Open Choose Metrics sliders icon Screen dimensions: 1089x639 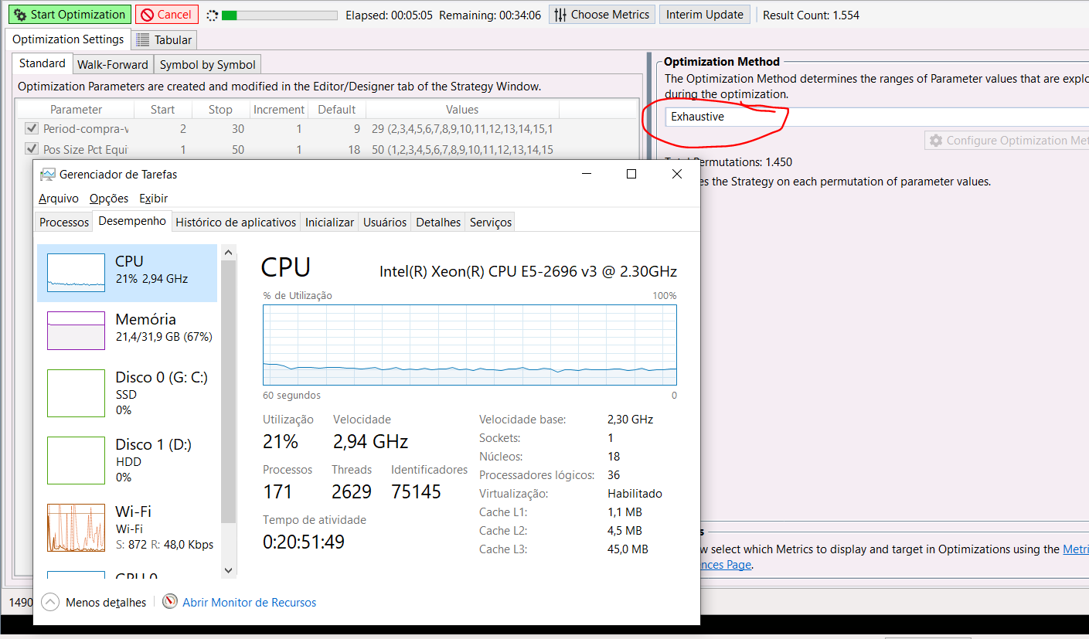click(560, 15)
